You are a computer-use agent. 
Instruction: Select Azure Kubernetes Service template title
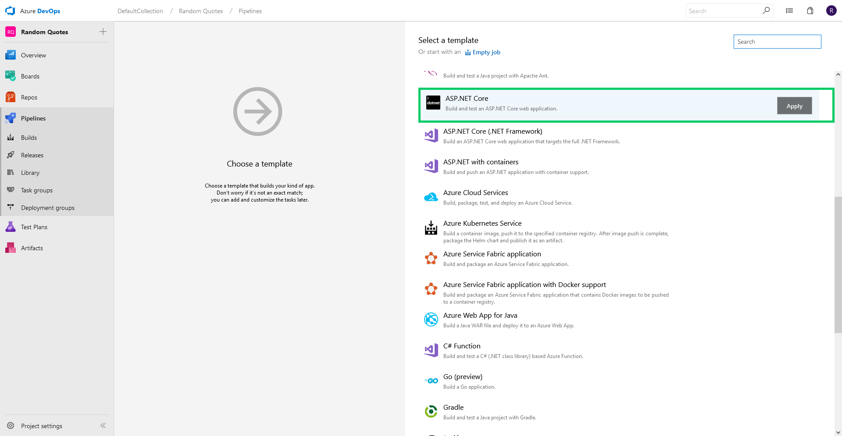[x=482, y=223]
